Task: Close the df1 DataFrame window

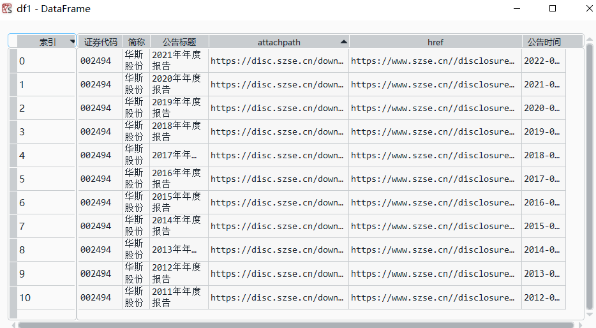Action: point(589,8)
